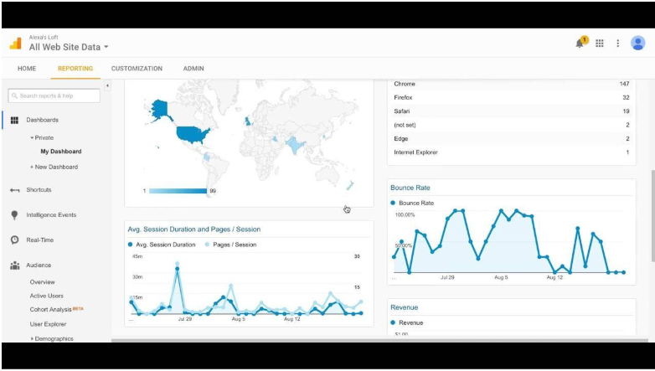Open Cohort Analysis report
The height and width of the screenshot is (371, 655).
point(50,310)
